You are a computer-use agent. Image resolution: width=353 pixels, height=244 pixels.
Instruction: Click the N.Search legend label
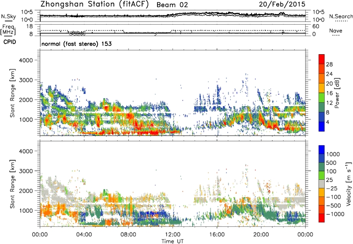point(341,16)
